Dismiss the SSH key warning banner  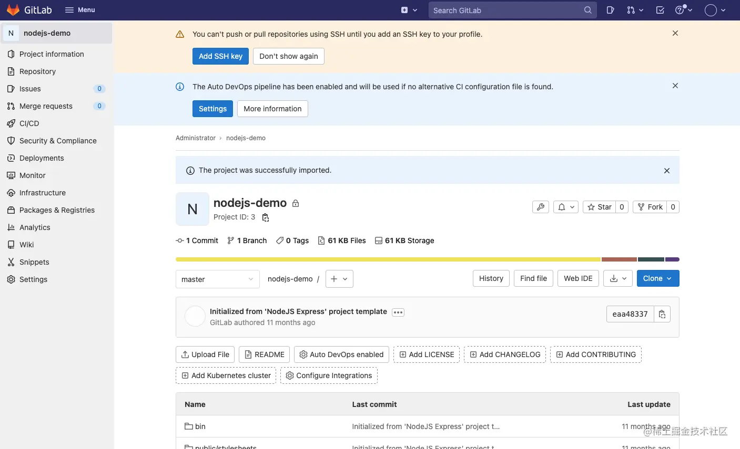click(675, 33)
